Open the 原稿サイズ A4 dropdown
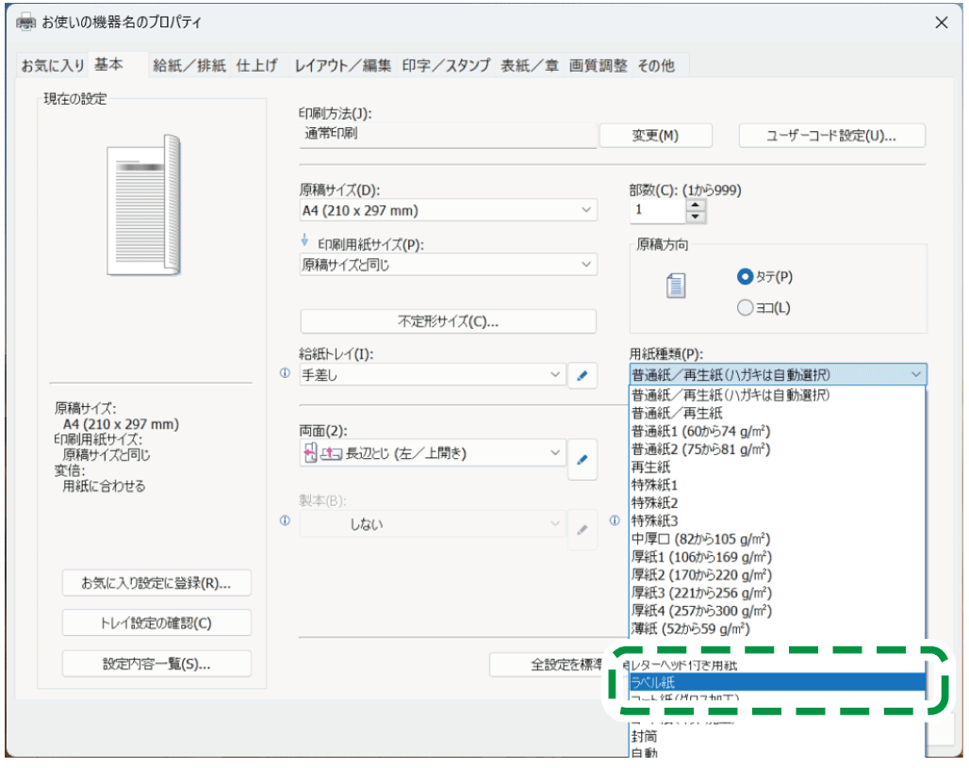This screenshot has width=969, height=768. click(448, 210)
